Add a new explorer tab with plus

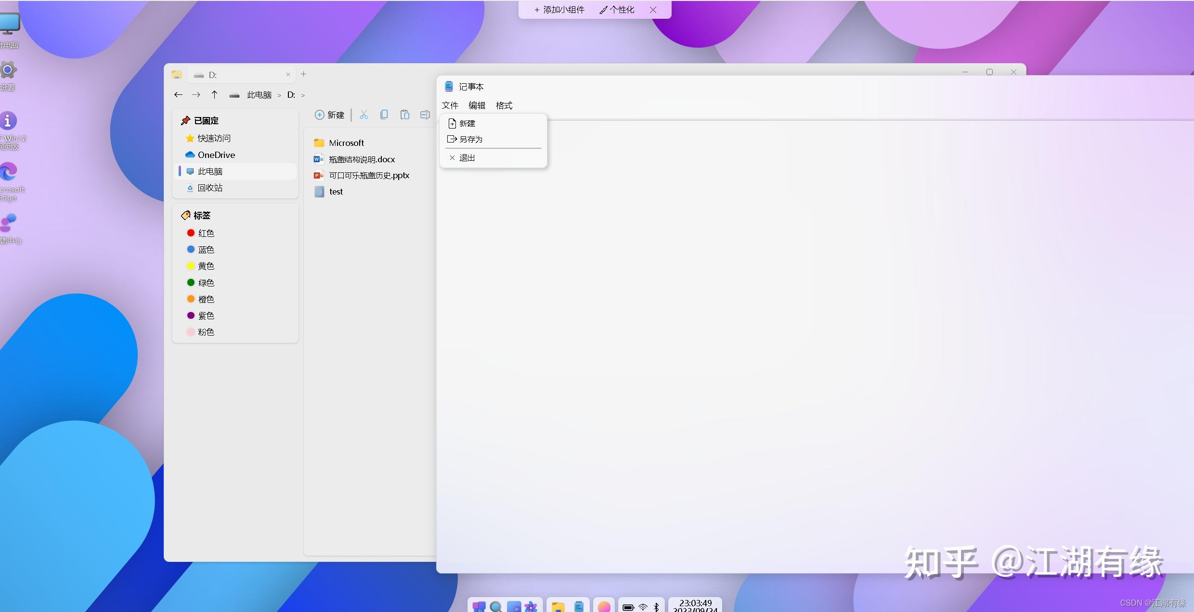click(304, 74)
